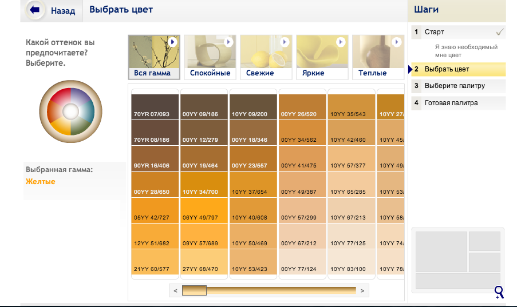Click the magnifier zoom icon in the bottom right

point(499,292)
